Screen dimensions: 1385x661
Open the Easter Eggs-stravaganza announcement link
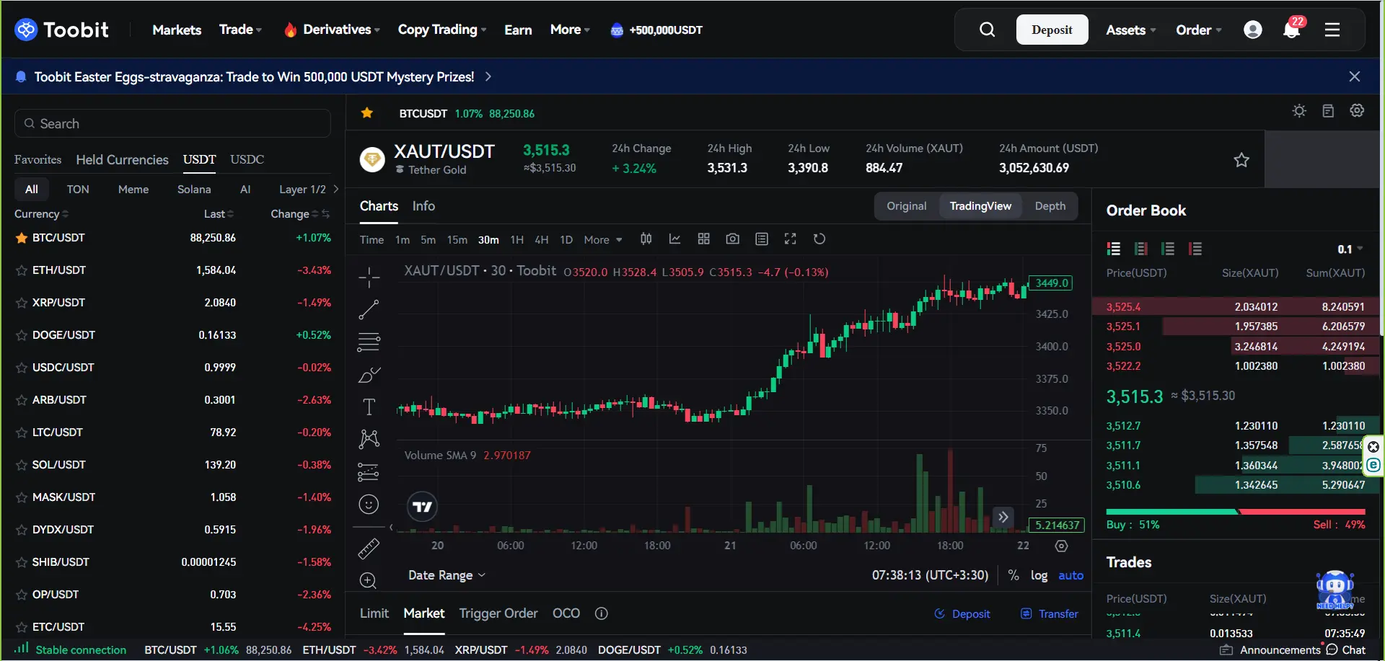(254, 77)
